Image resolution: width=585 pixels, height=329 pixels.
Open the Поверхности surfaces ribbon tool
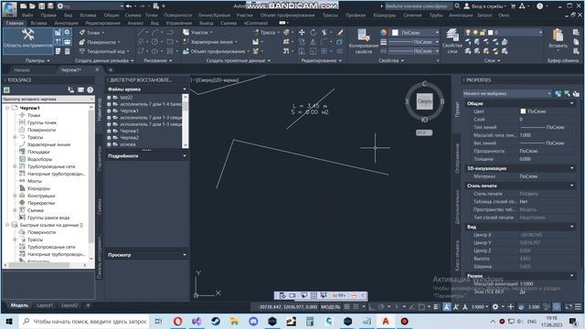100,42
